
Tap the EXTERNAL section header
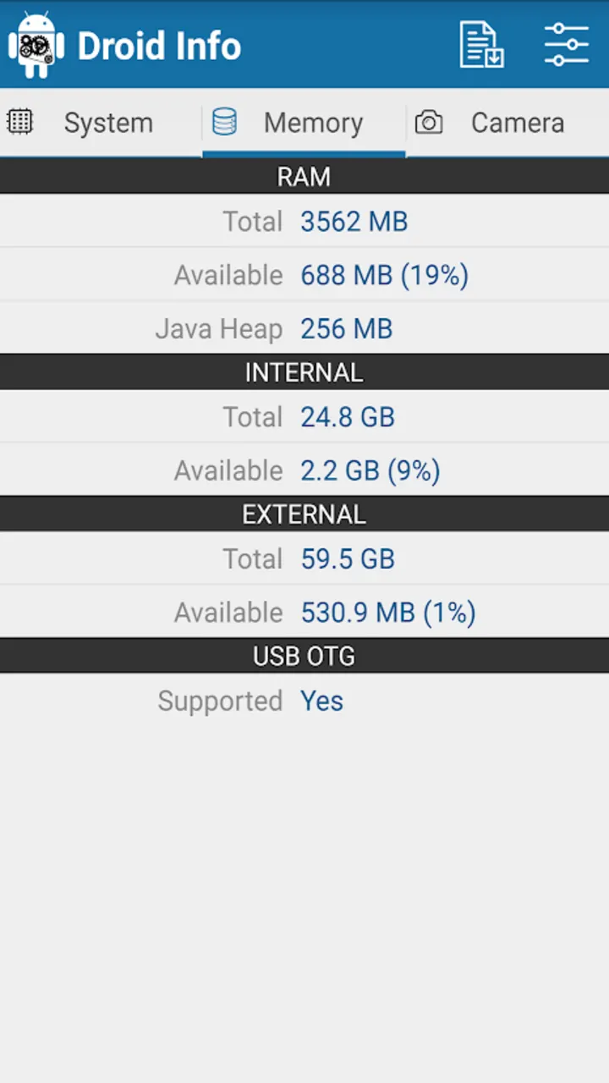[x=304, y=514]
